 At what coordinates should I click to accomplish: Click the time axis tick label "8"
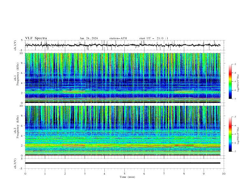[184, 174]
